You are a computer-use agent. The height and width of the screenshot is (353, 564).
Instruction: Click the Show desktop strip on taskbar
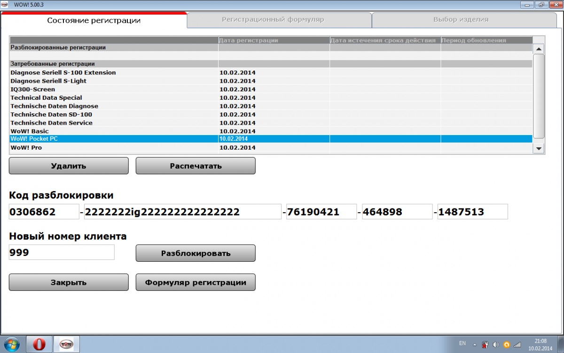tap(560, 344)
